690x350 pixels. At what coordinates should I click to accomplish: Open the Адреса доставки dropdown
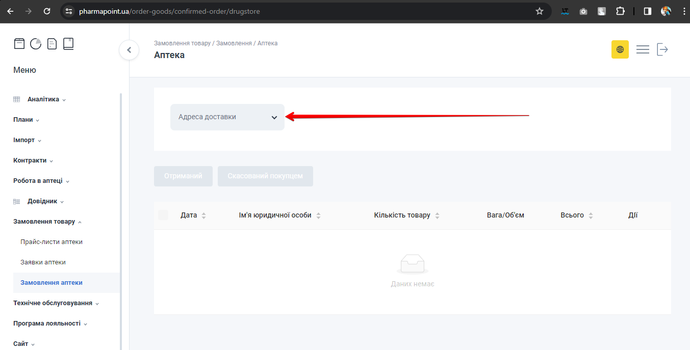pos(227,117)
